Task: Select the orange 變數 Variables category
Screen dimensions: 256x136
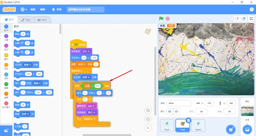Action: click(6, 95)
